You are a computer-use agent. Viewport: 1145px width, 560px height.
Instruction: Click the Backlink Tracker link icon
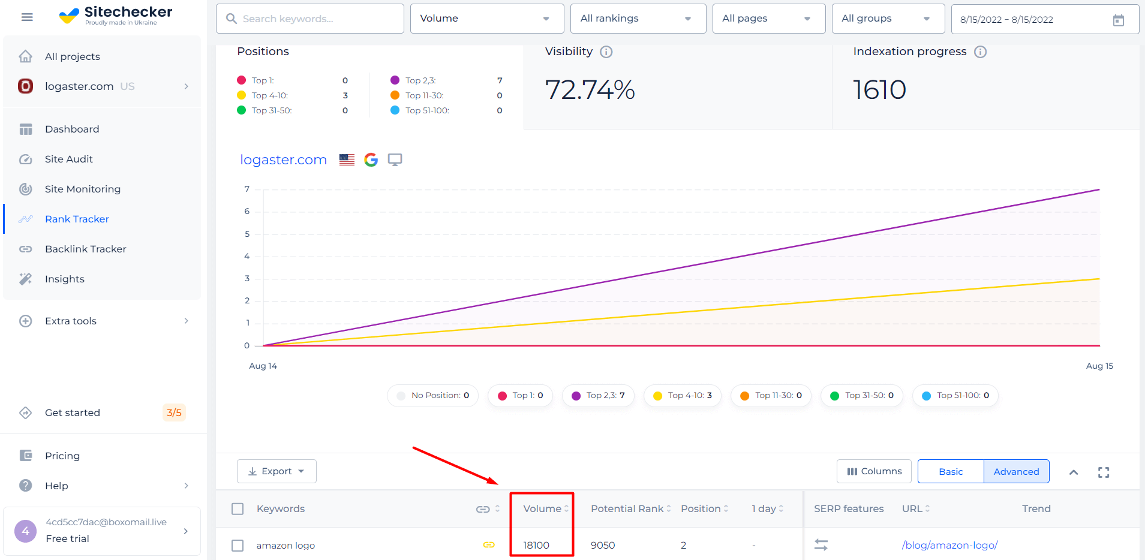click(x=25, y=249)
